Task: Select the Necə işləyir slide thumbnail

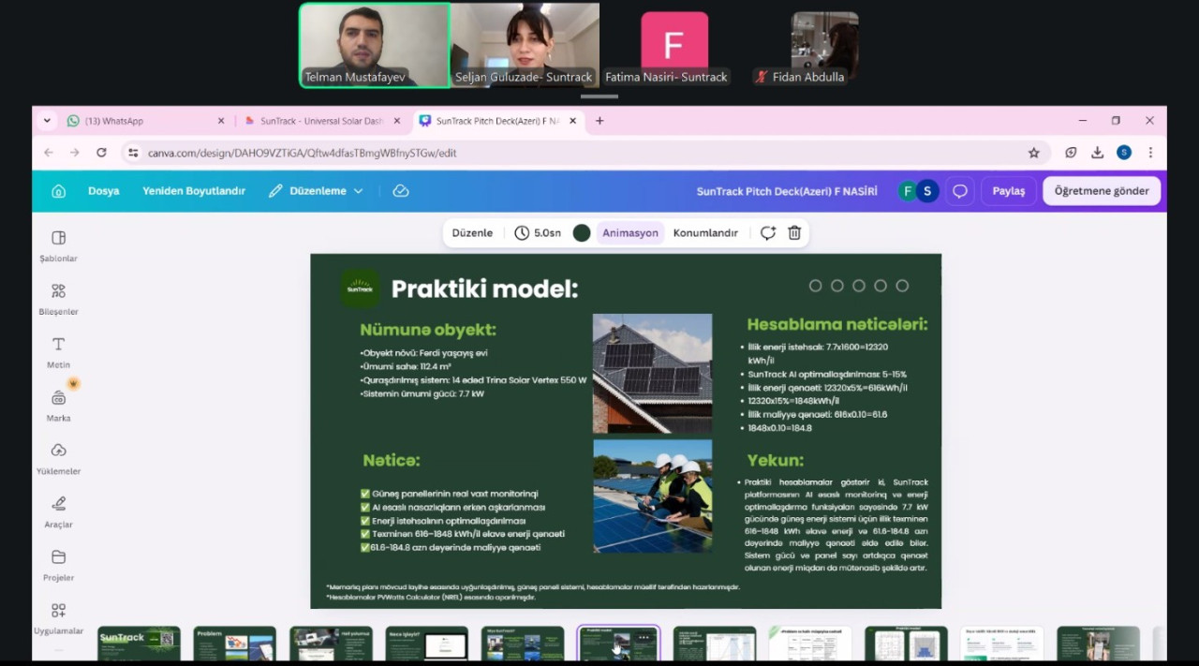Action: pos(426,643)
